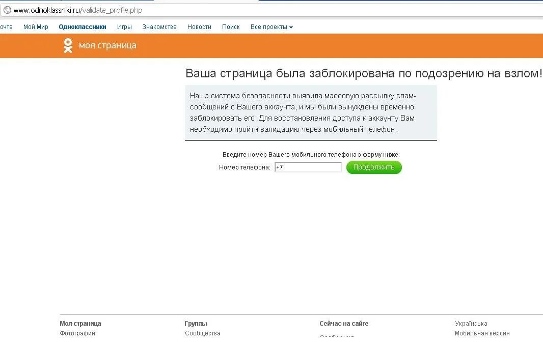Open 'Сообщества' footer link under Группы

[203, 333]
